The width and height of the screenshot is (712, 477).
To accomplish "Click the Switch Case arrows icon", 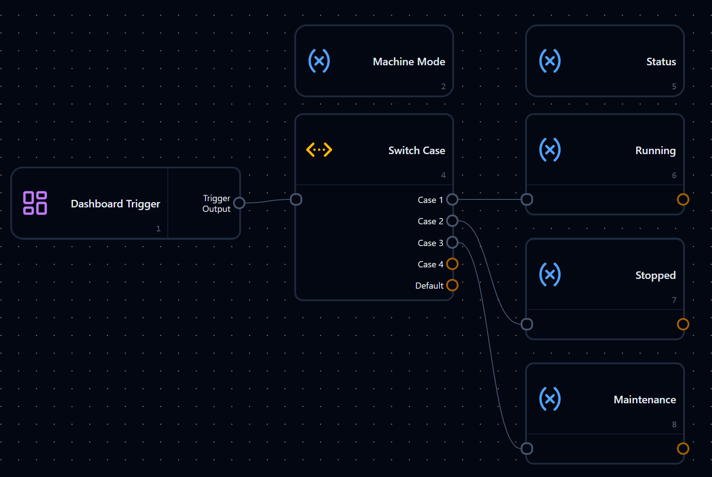I will click(319, 150).
